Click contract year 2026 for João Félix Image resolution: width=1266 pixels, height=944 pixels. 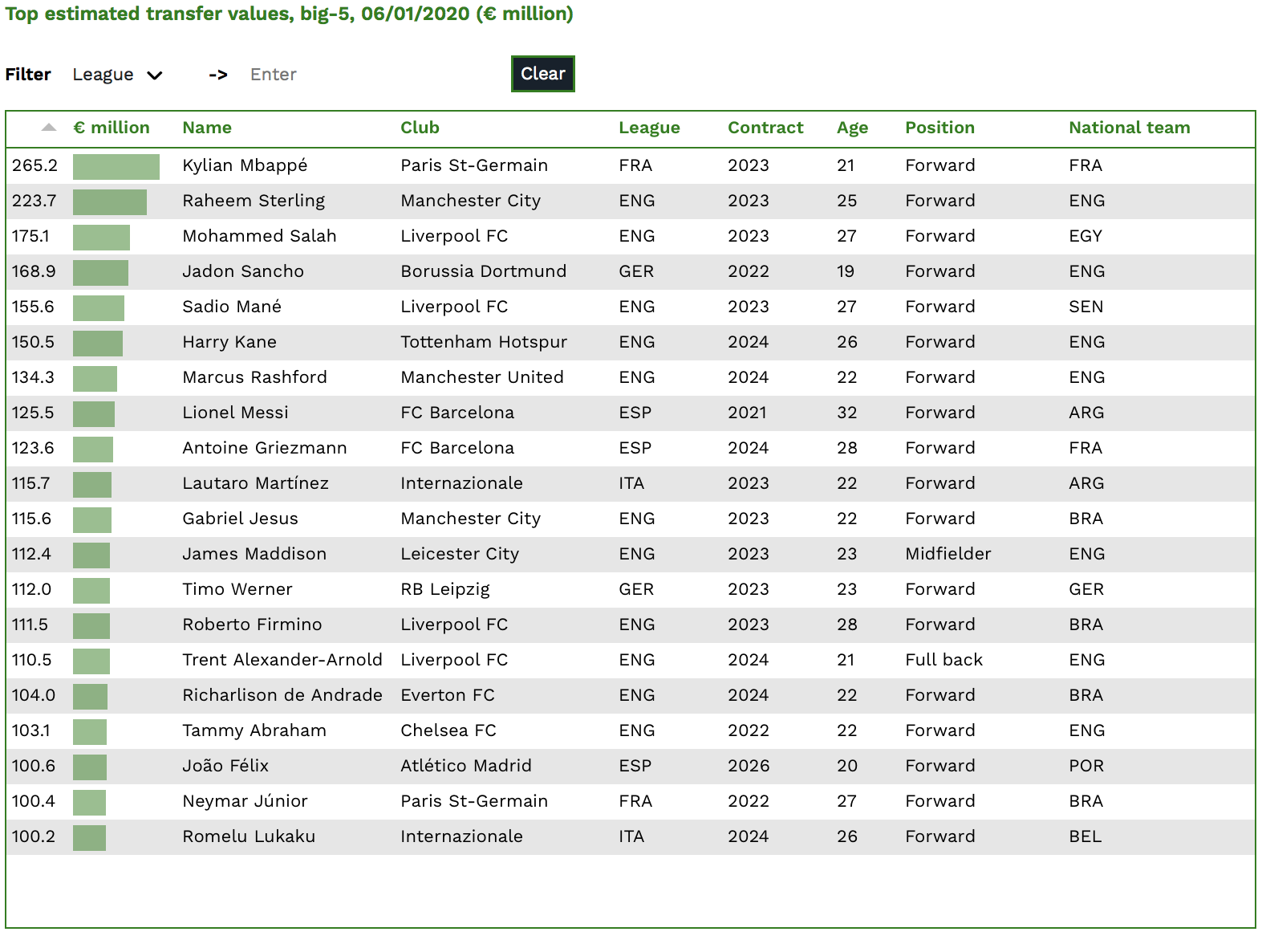749,766
